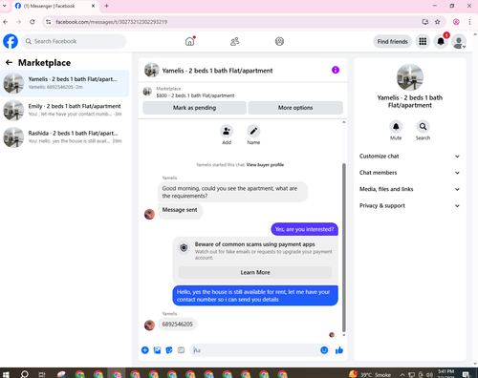
Task: Open Yamelis listing thumbnail in right panel
Action: 410,77
